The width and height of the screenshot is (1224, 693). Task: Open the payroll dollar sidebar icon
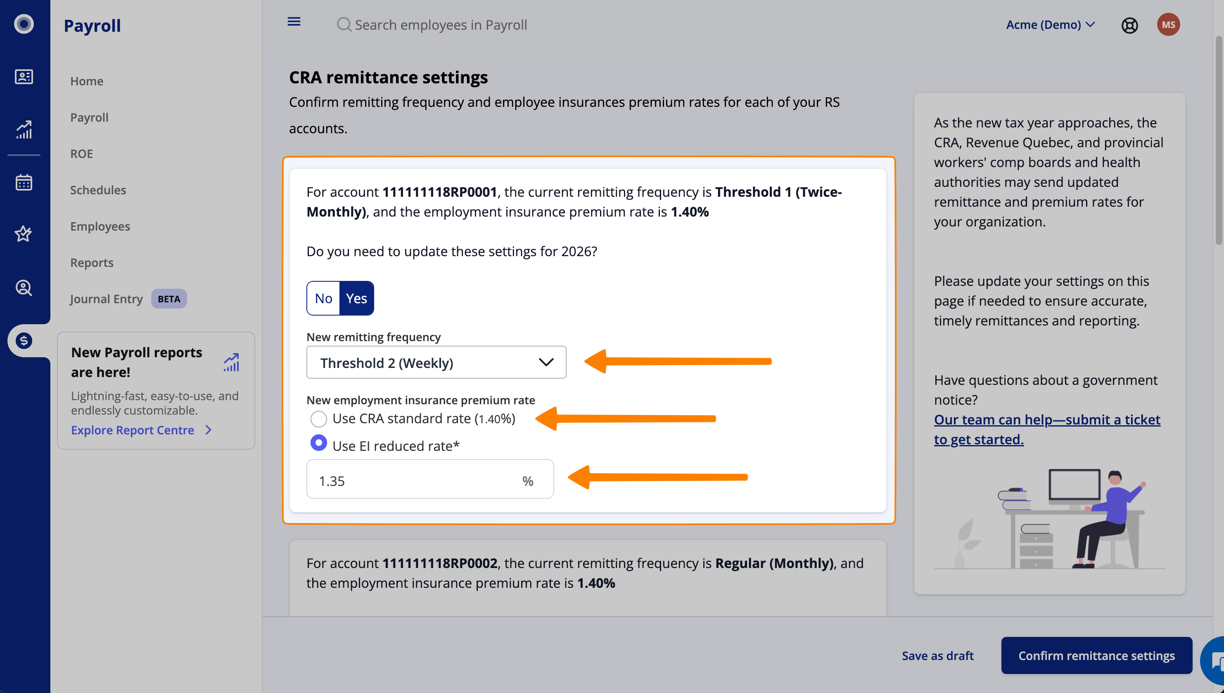24,341
